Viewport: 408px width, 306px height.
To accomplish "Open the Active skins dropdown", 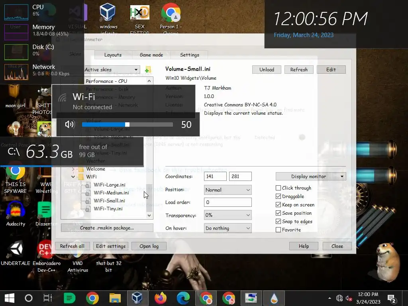I will pos(112,69).
